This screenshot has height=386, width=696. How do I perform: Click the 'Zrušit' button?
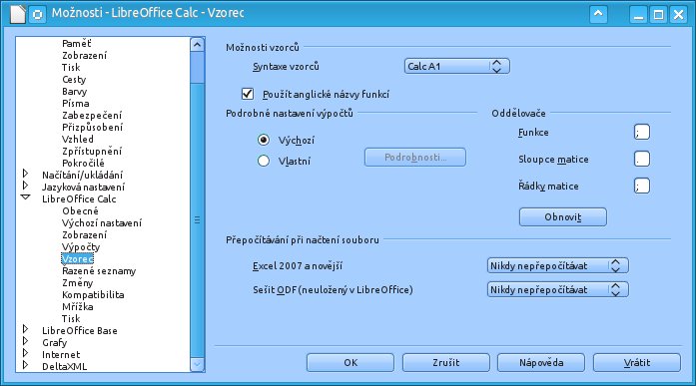coord(446,362)
